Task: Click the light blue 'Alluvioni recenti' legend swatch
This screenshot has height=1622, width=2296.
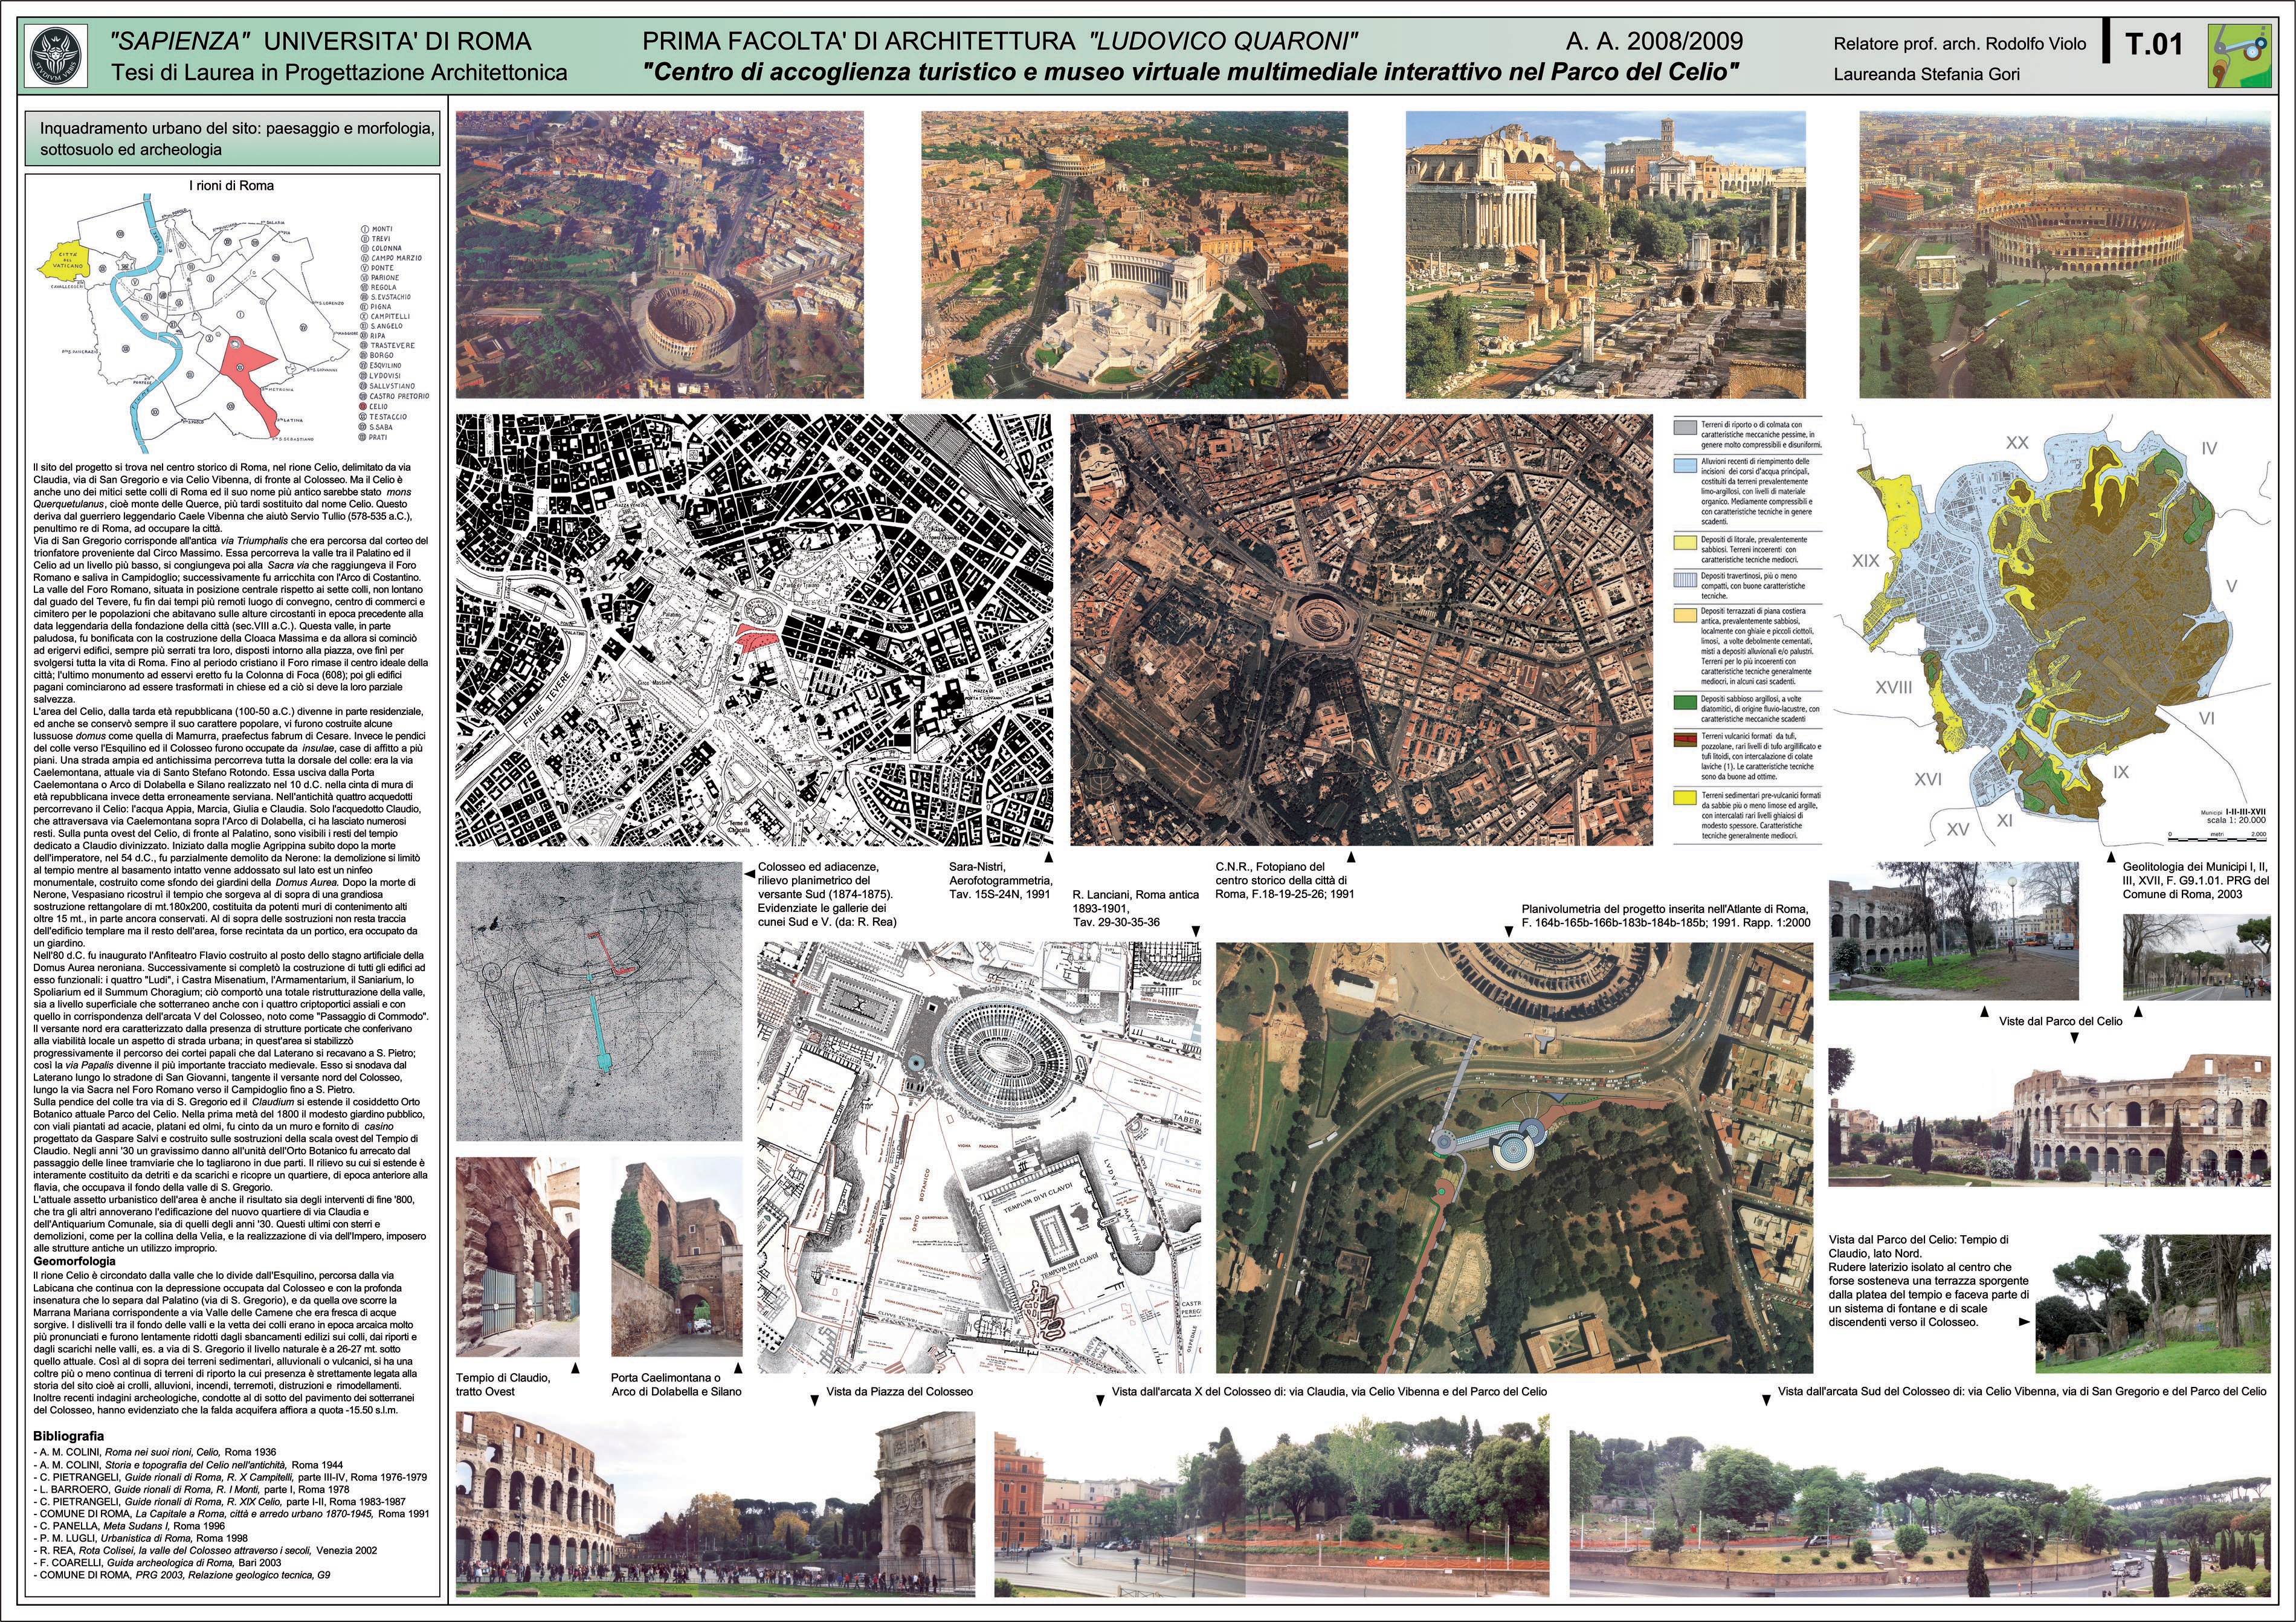Action: point(1685,467)
